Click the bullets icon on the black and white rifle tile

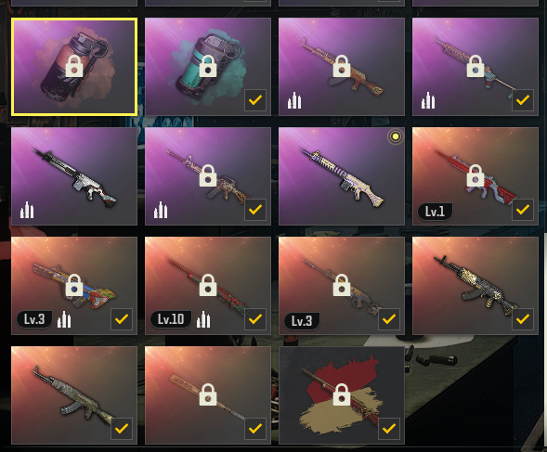[27, 210]
